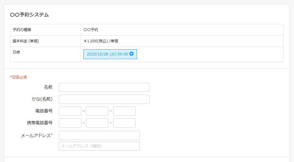Viewport: 294px width, 162px height.
Task: Click the メールアドレス input field
Action: [99, 136]
